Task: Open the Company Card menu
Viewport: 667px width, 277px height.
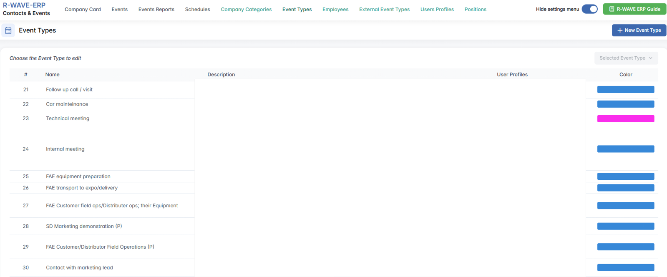Action: coord(83,9)
